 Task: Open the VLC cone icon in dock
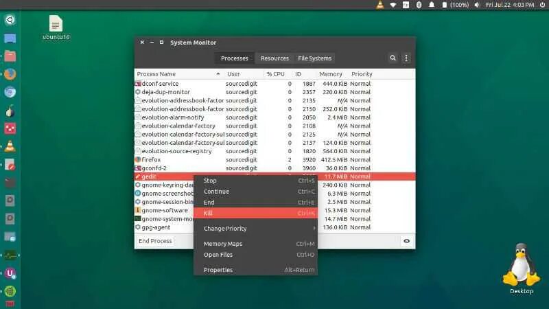pyautogui.click(x=10, y=146)
